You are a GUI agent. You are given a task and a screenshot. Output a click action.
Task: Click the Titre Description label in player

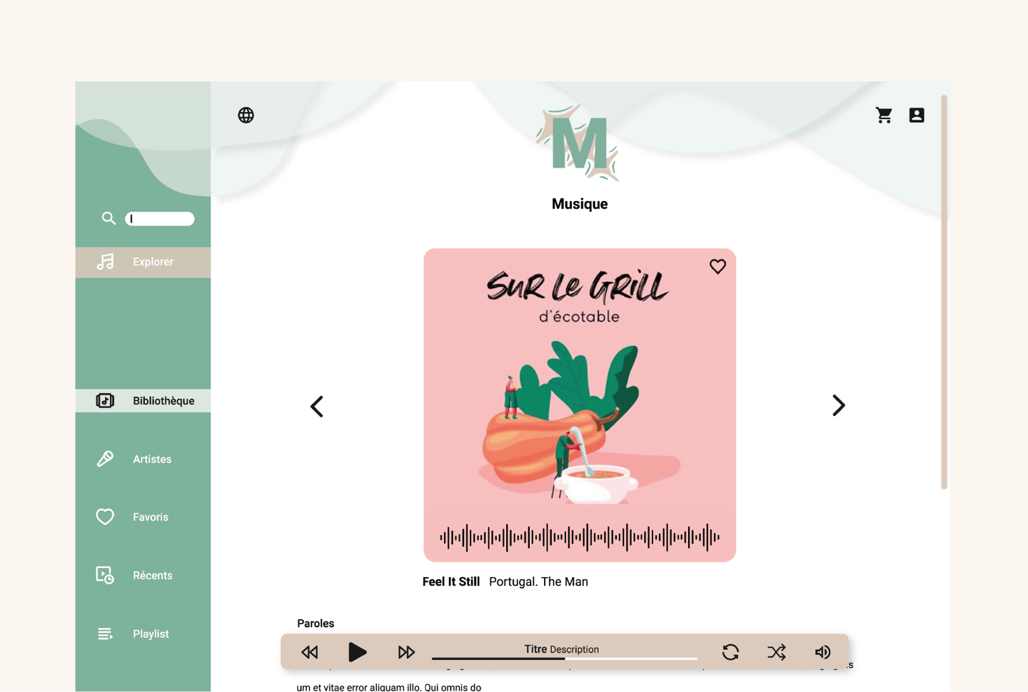coord(562,649)
